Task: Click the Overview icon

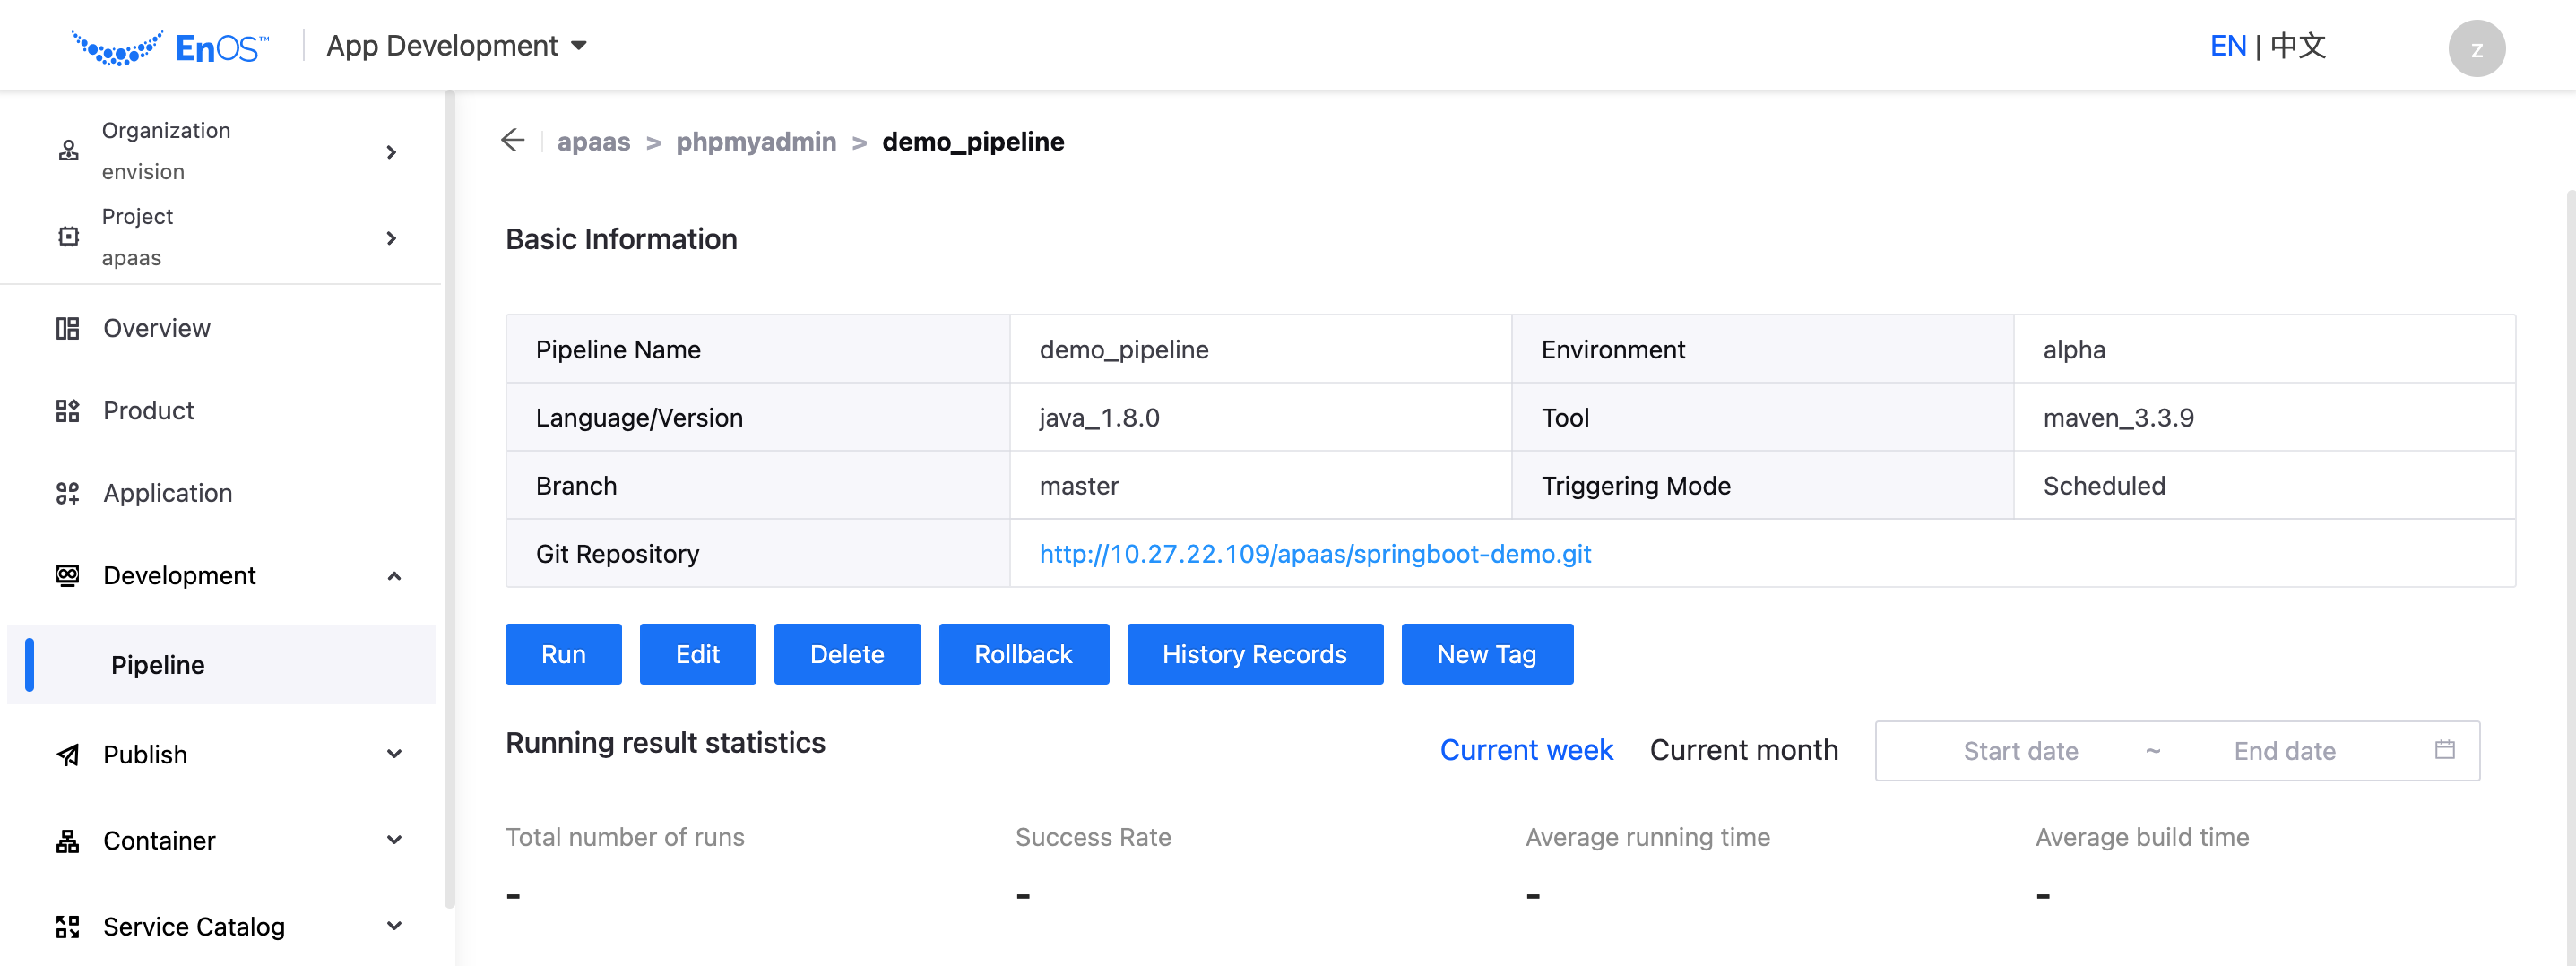Action: click(x=67, y=328)
